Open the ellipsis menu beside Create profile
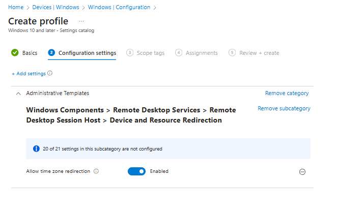Image resolution: width=337 pixels, height=211 pixels. click(x=81, y=21)
